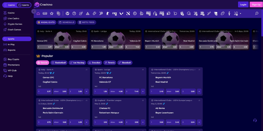
Task: Switch to the Bets Feed tab
Action: (x=87, y=22)
